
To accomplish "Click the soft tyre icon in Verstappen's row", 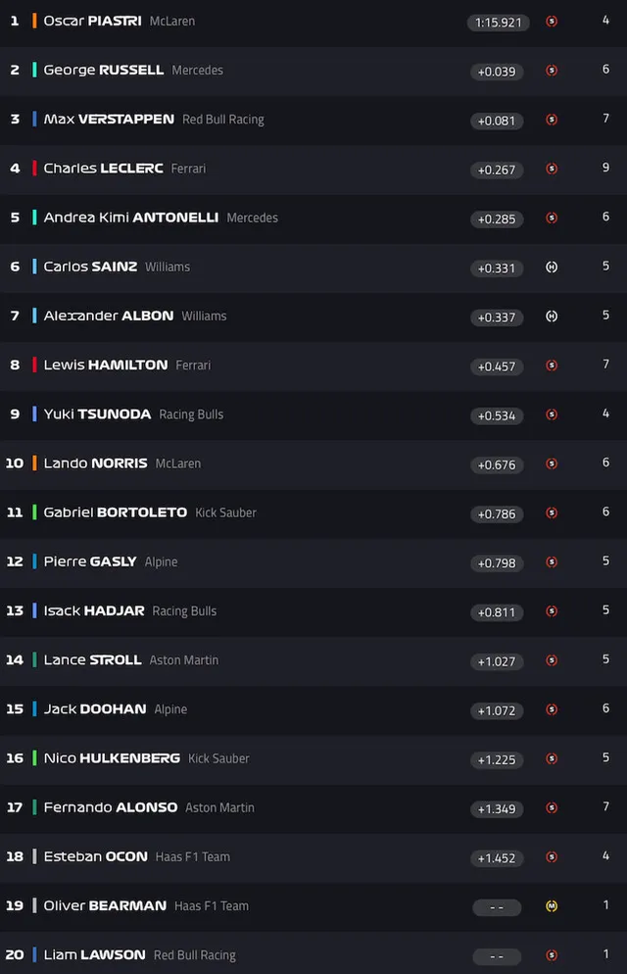I will [x=552, y=120].
